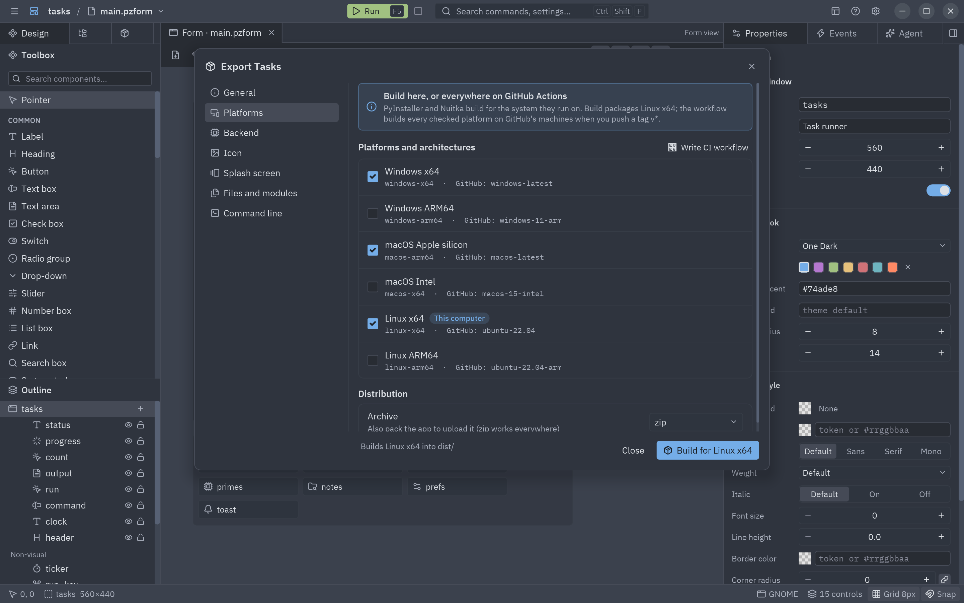Viewport: 964px width, 603px height.
Task: Add a control with the Outline plus icon
Action: click(141, 409)
